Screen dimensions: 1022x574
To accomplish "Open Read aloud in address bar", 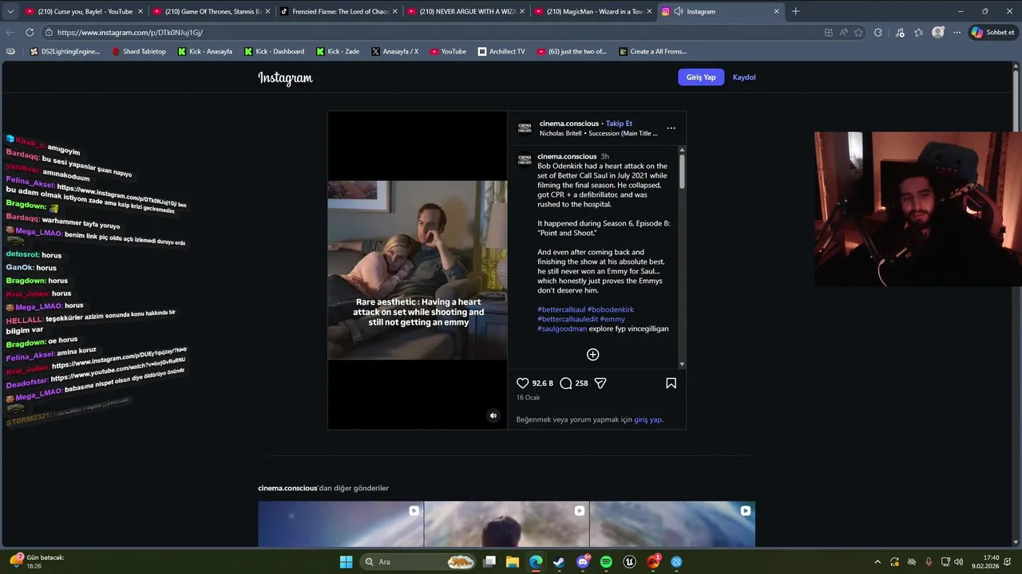I will pyautogui.click(x=843, y=33).
